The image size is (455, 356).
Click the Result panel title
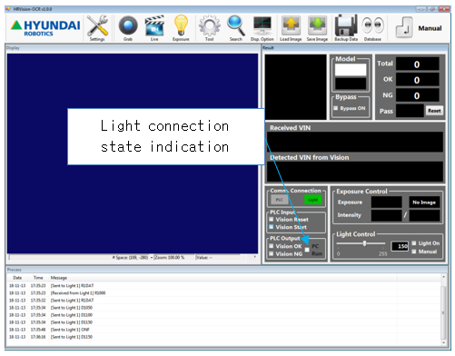pos(268,48)
